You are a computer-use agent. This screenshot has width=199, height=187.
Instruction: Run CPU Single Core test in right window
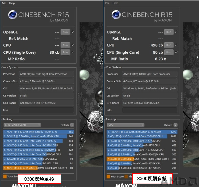click(x=169, y=52)
